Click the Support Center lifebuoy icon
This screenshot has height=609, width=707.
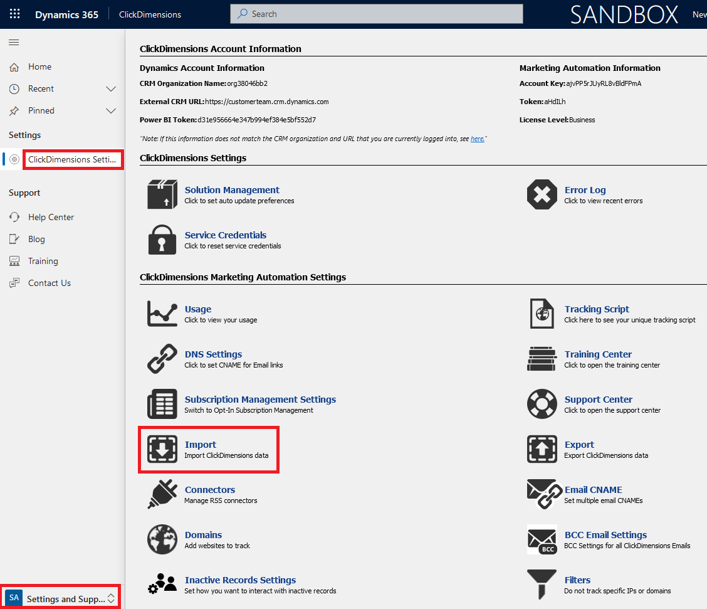(542, 404)
